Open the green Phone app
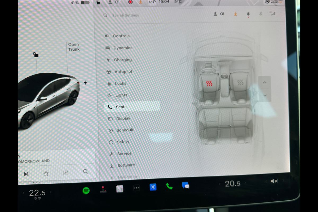The height and width of the screenshot is (212, 318). click(169, 186)
